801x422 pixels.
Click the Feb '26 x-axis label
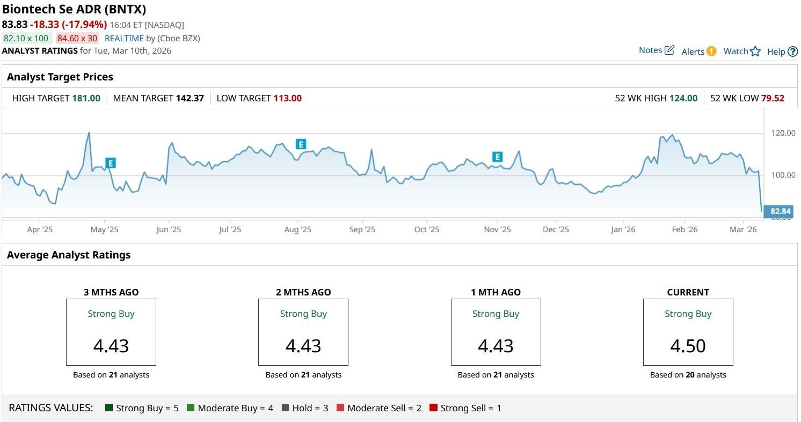tap(685, 229)
